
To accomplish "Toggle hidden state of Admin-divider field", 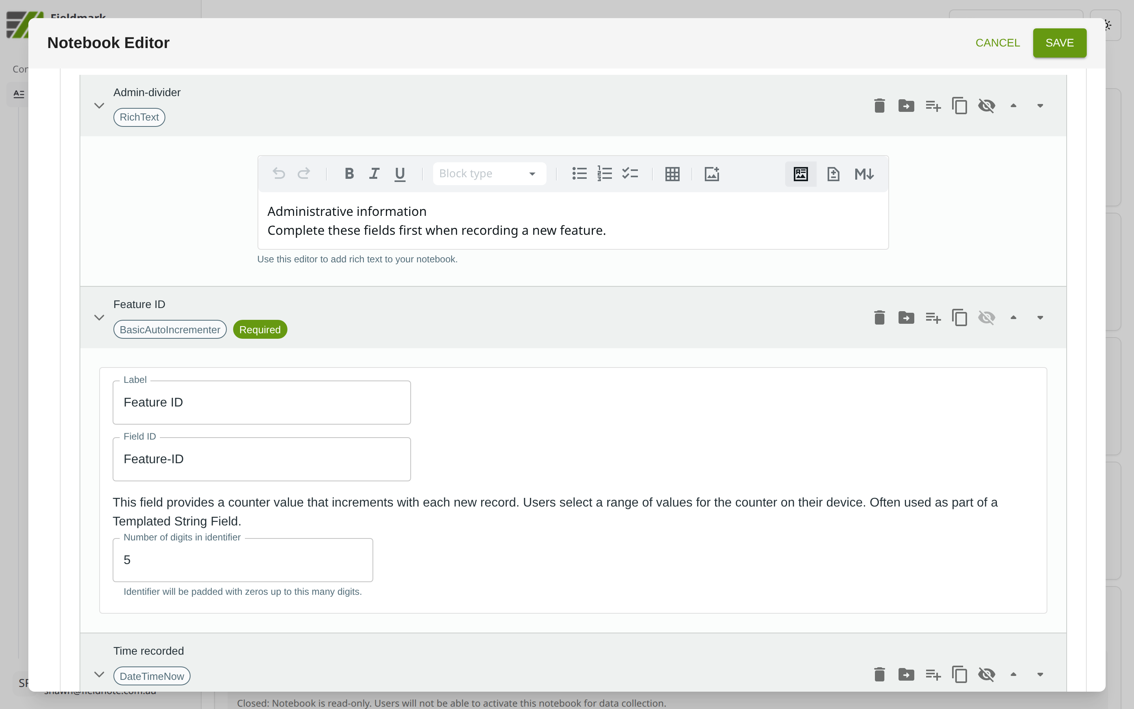I will click(986, 106).
